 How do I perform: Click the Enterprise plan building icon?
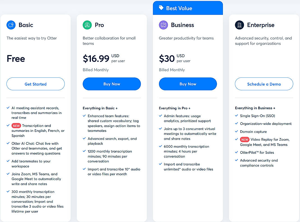click(x=239, y=25)
